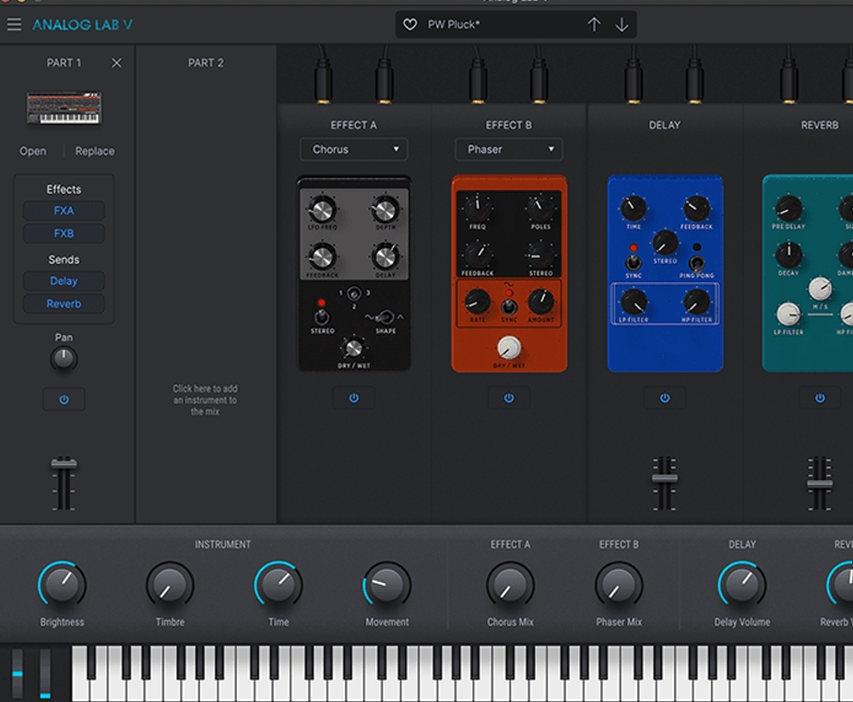Open the hamburger main menu
Image resolution: width=853 pixels, height=702 pixels.
pos(14,25)
